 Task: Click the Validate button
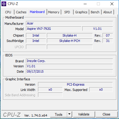point(84,114)
